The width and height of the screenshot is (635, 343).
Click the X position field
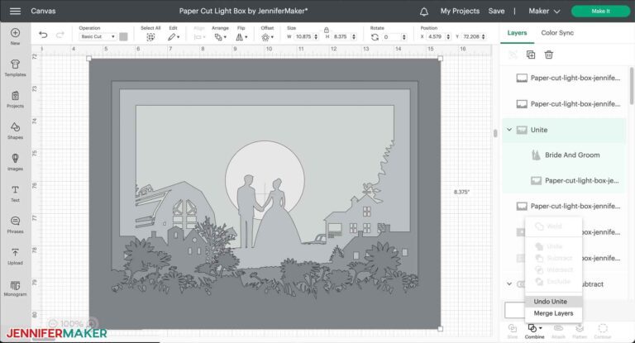[x=436, y=36]
